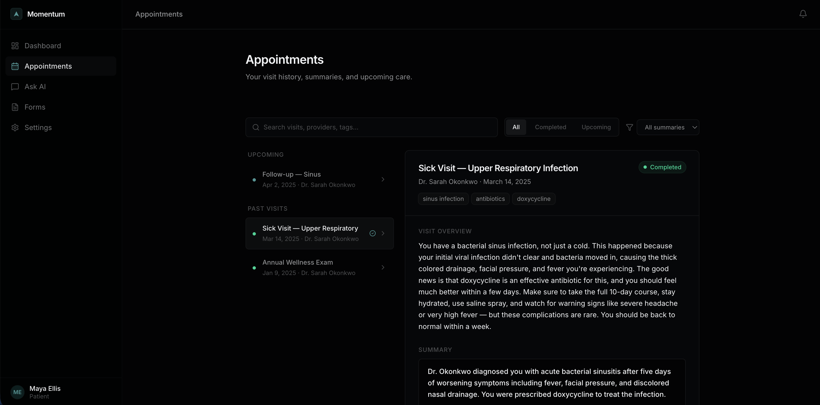Expand the Annual Wellness Exam chevron

(383, 268)
